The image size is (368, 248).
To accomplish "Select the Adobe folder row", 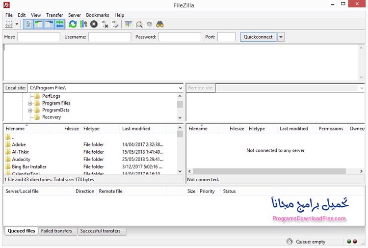I will click(91, 144).
